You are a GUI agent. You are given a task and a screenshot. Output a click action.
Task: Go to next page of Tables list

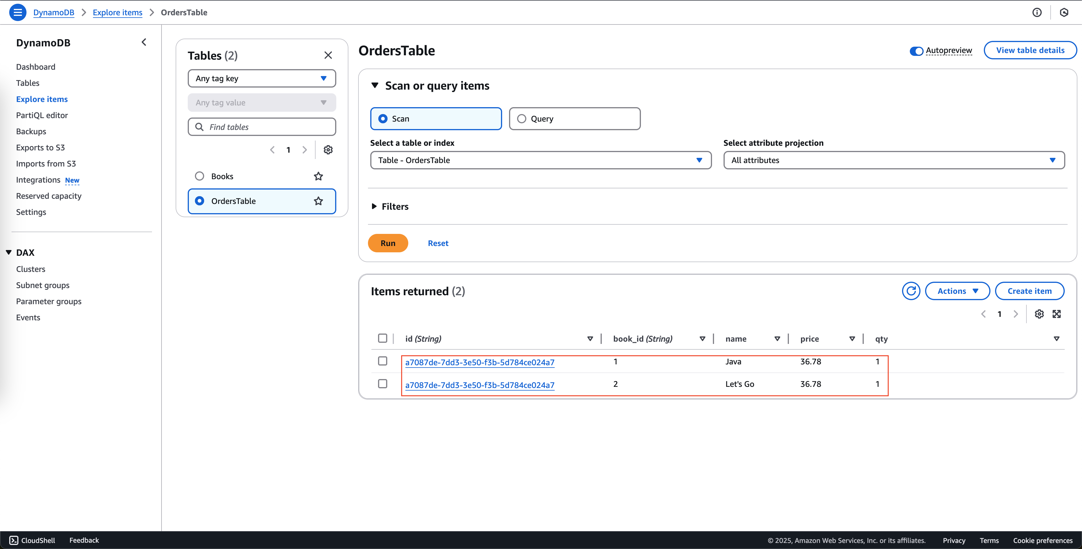tap(305, 149)
